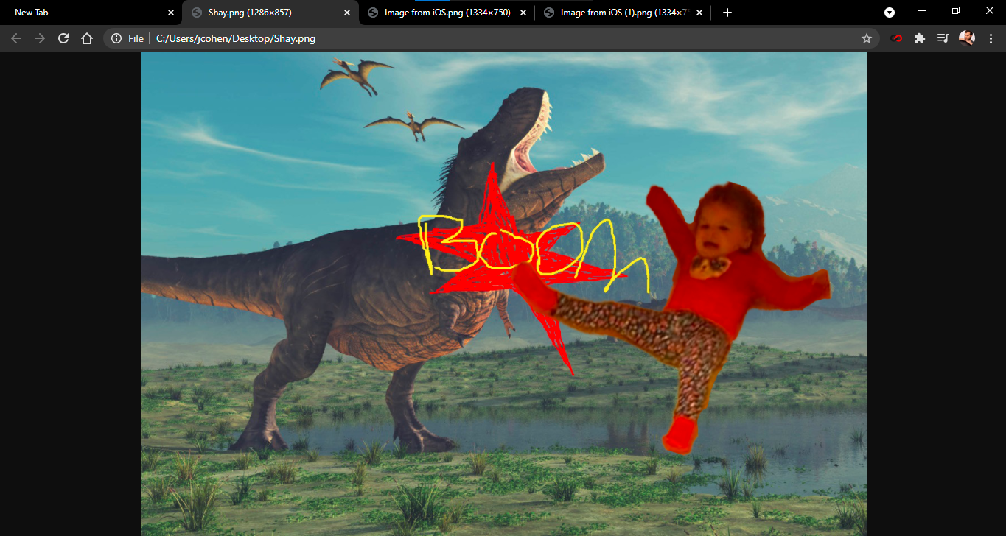The width and height of the screenshot is (1006, 536).
Task: Go forward using the forward arrow
Action: click(40, 38)
